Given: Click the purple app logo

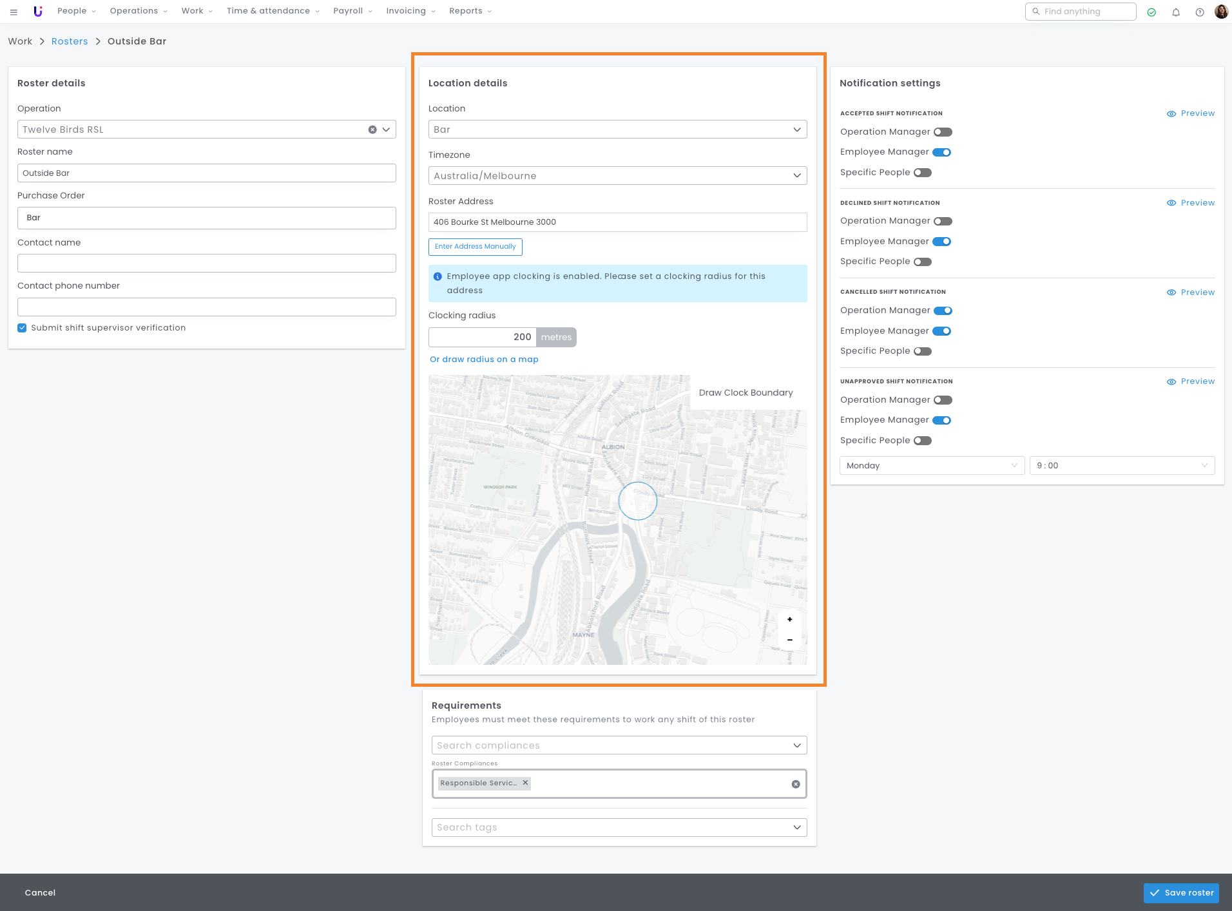Looking at the screenshot, I should pyautogui.click(x=38, y=12).
